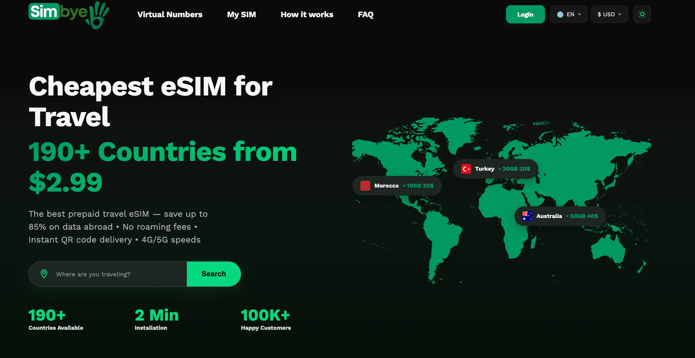Select the Morocco 10GB 20$ plan label
Viewport: 695px width, 358px height.
tap(397, 186)
